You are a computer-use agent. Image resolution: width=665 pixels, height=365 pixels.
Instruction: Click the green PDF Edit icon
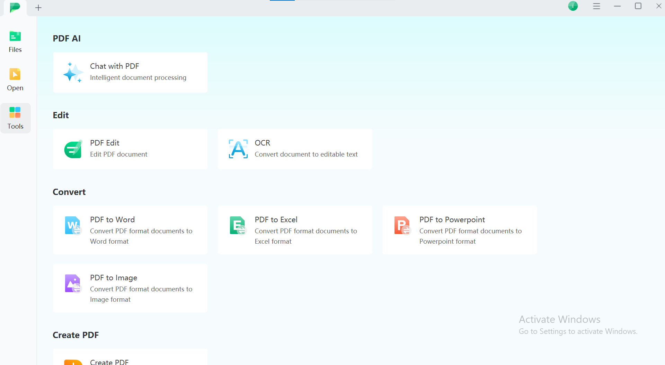tap(73, 149)
